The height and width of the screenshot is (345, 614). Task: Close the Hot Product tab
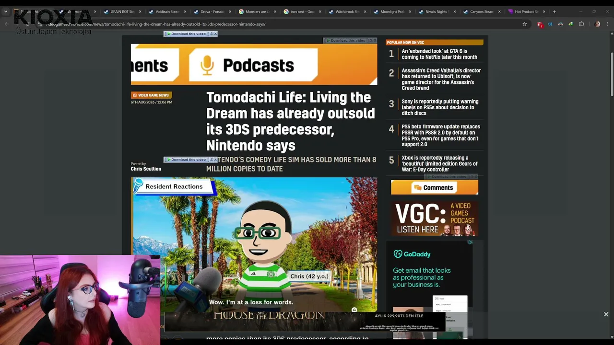pyautogui.click(x=544, y=11)
